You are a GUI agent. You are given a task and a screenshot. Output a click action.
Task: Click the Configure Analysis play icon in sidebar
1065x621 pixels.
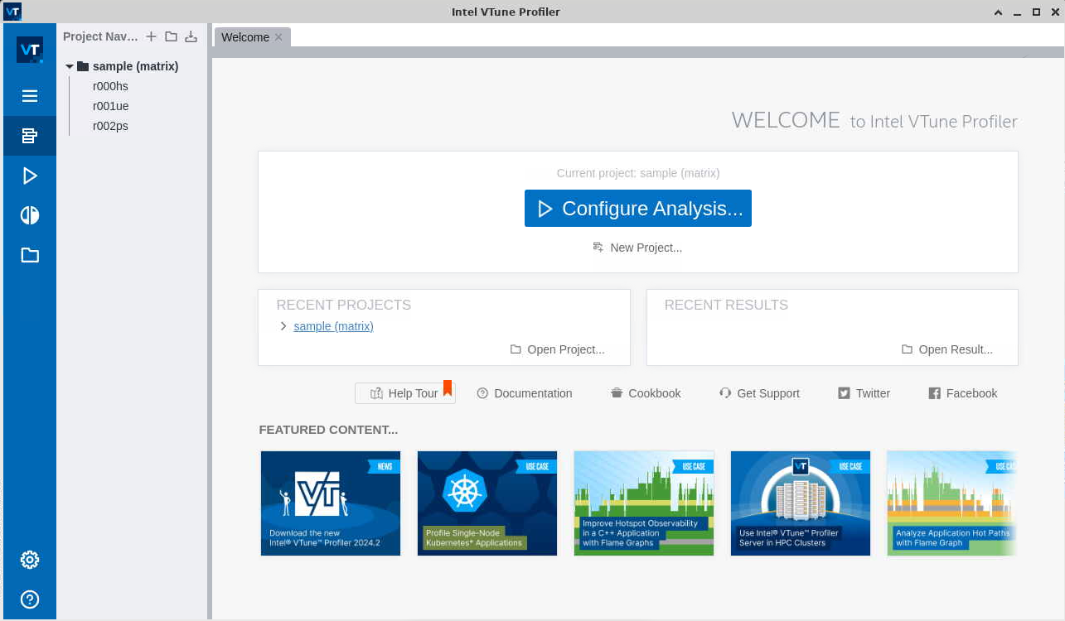(30, 176)
